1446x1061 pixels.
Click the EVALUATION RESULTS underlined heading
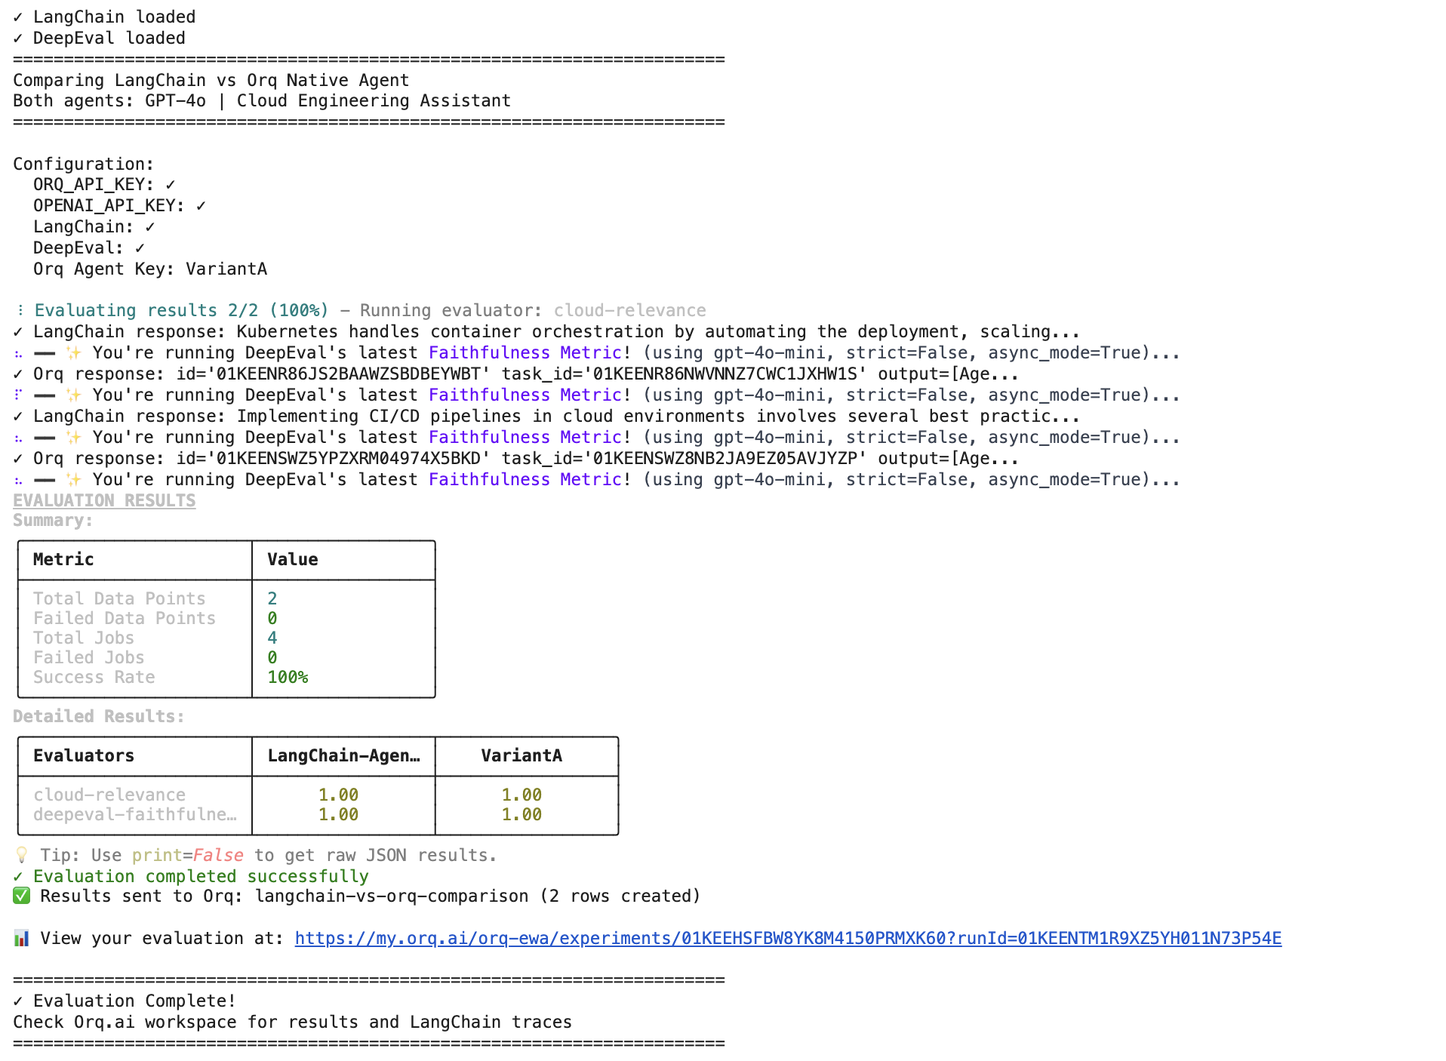pyautogui.click(x=104, y=500)
